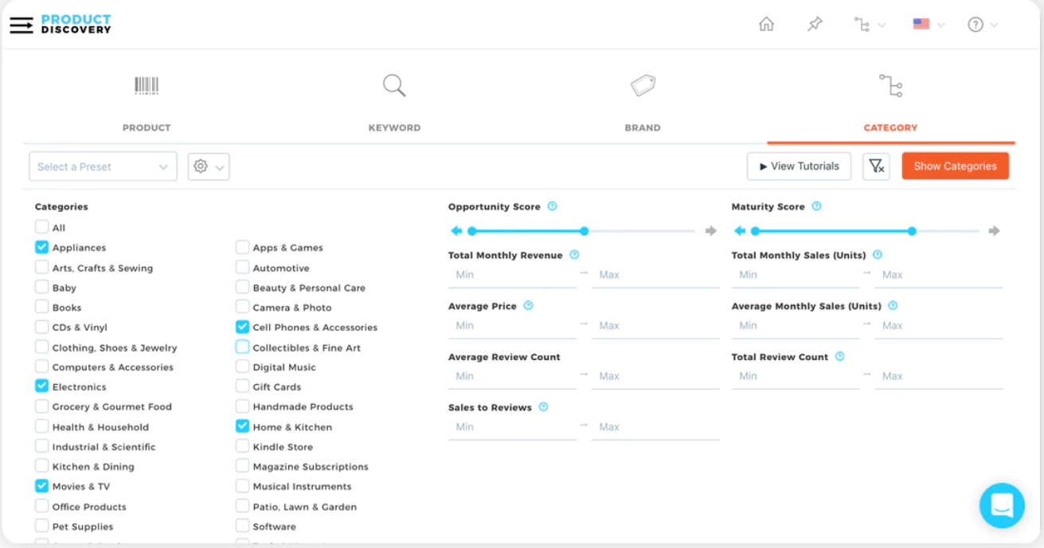The width and height of the screenshot is (1044, 548).
Task: Click the Total Monthly Revenue help icon
Action: 574,255
